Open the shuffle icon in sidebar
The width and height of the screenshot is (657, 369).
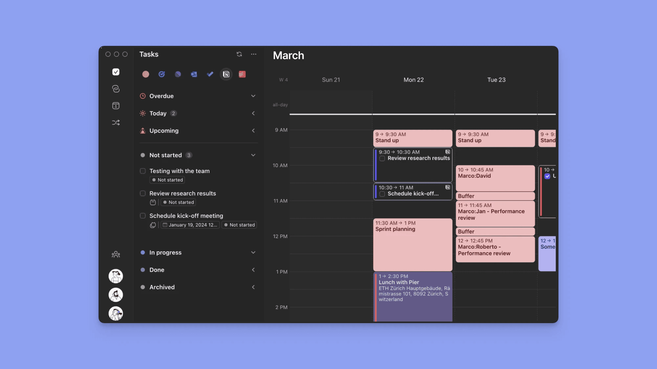coord(116,123)
